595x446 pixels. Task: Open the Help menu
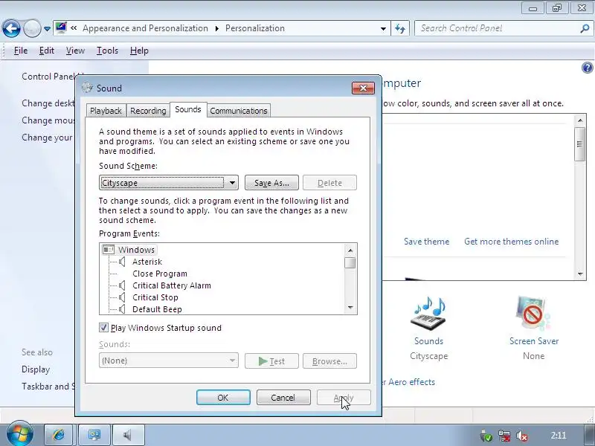click(x=139, y=51)
